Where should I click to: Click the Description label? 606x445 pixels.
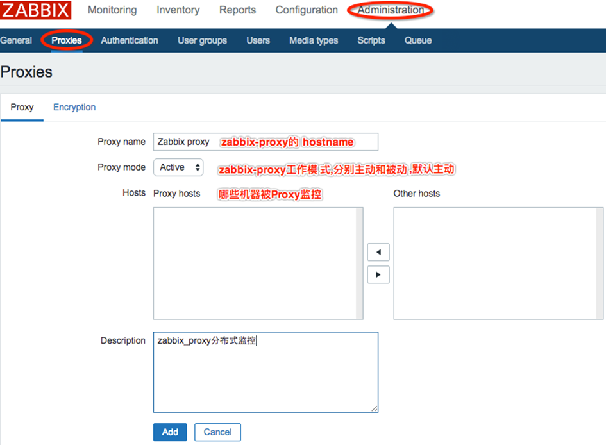tap(123, 340)
